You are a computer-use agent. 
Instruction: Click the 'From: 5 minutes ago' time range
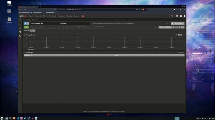coord(37,24)
